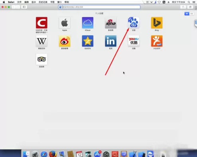
Task: Open the QQ Zone star favorite
Action: [x=88, y=41]
